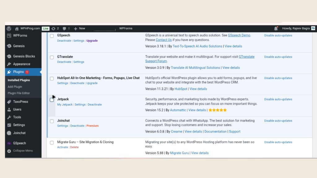Click the WPHProg.com home icon
The height and width of the screenshot is (178, 317).
coord(17,28)
